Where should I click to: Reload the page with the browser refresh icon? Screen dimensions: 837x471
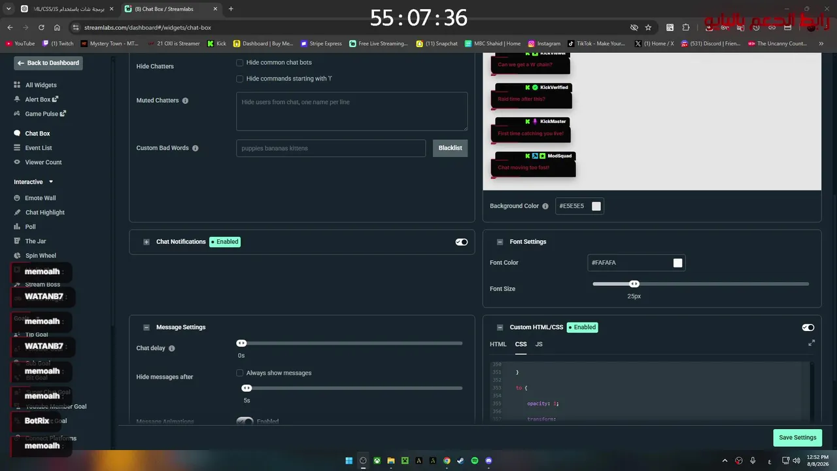pyautogui.click(x=41, y=27)
